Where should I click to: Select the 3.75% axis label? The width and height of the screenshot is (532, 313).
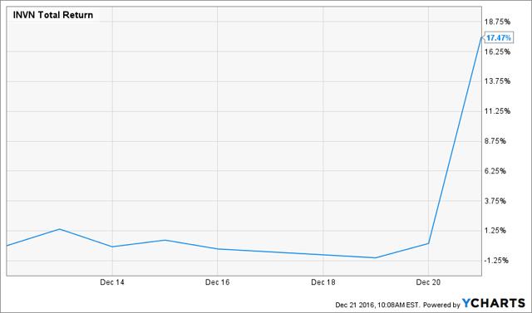click(x=496, y=201)
